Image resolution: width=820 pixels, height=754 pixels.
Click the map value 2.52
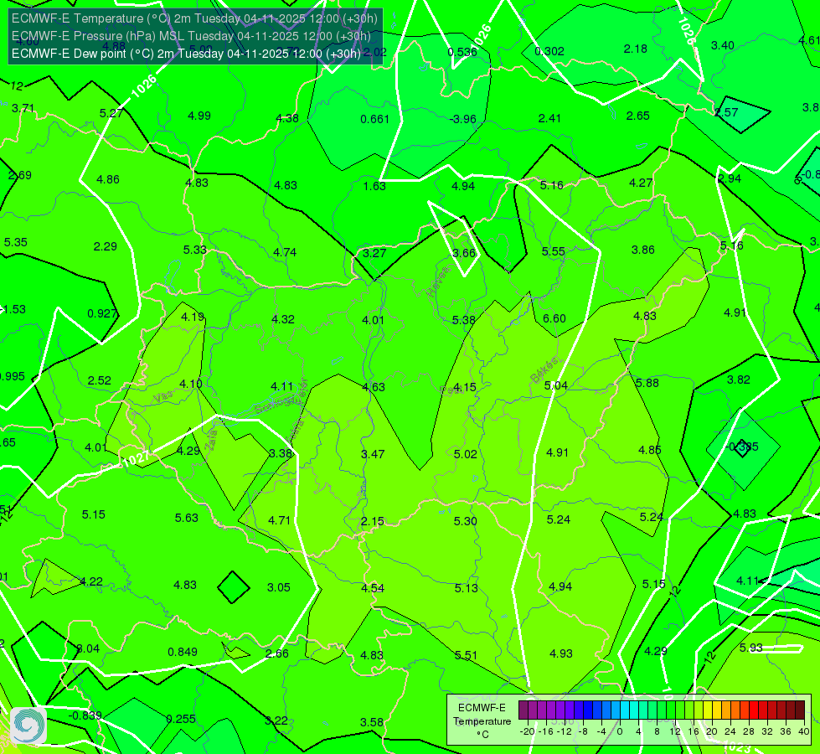100,380
